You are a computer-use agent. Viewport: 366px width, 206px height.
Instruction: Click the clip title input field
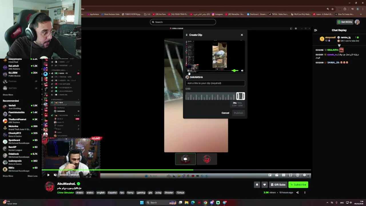point(215,83)
